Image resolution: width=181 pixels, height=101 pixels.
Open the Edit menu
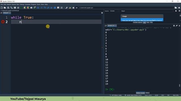tap(5, 4)
